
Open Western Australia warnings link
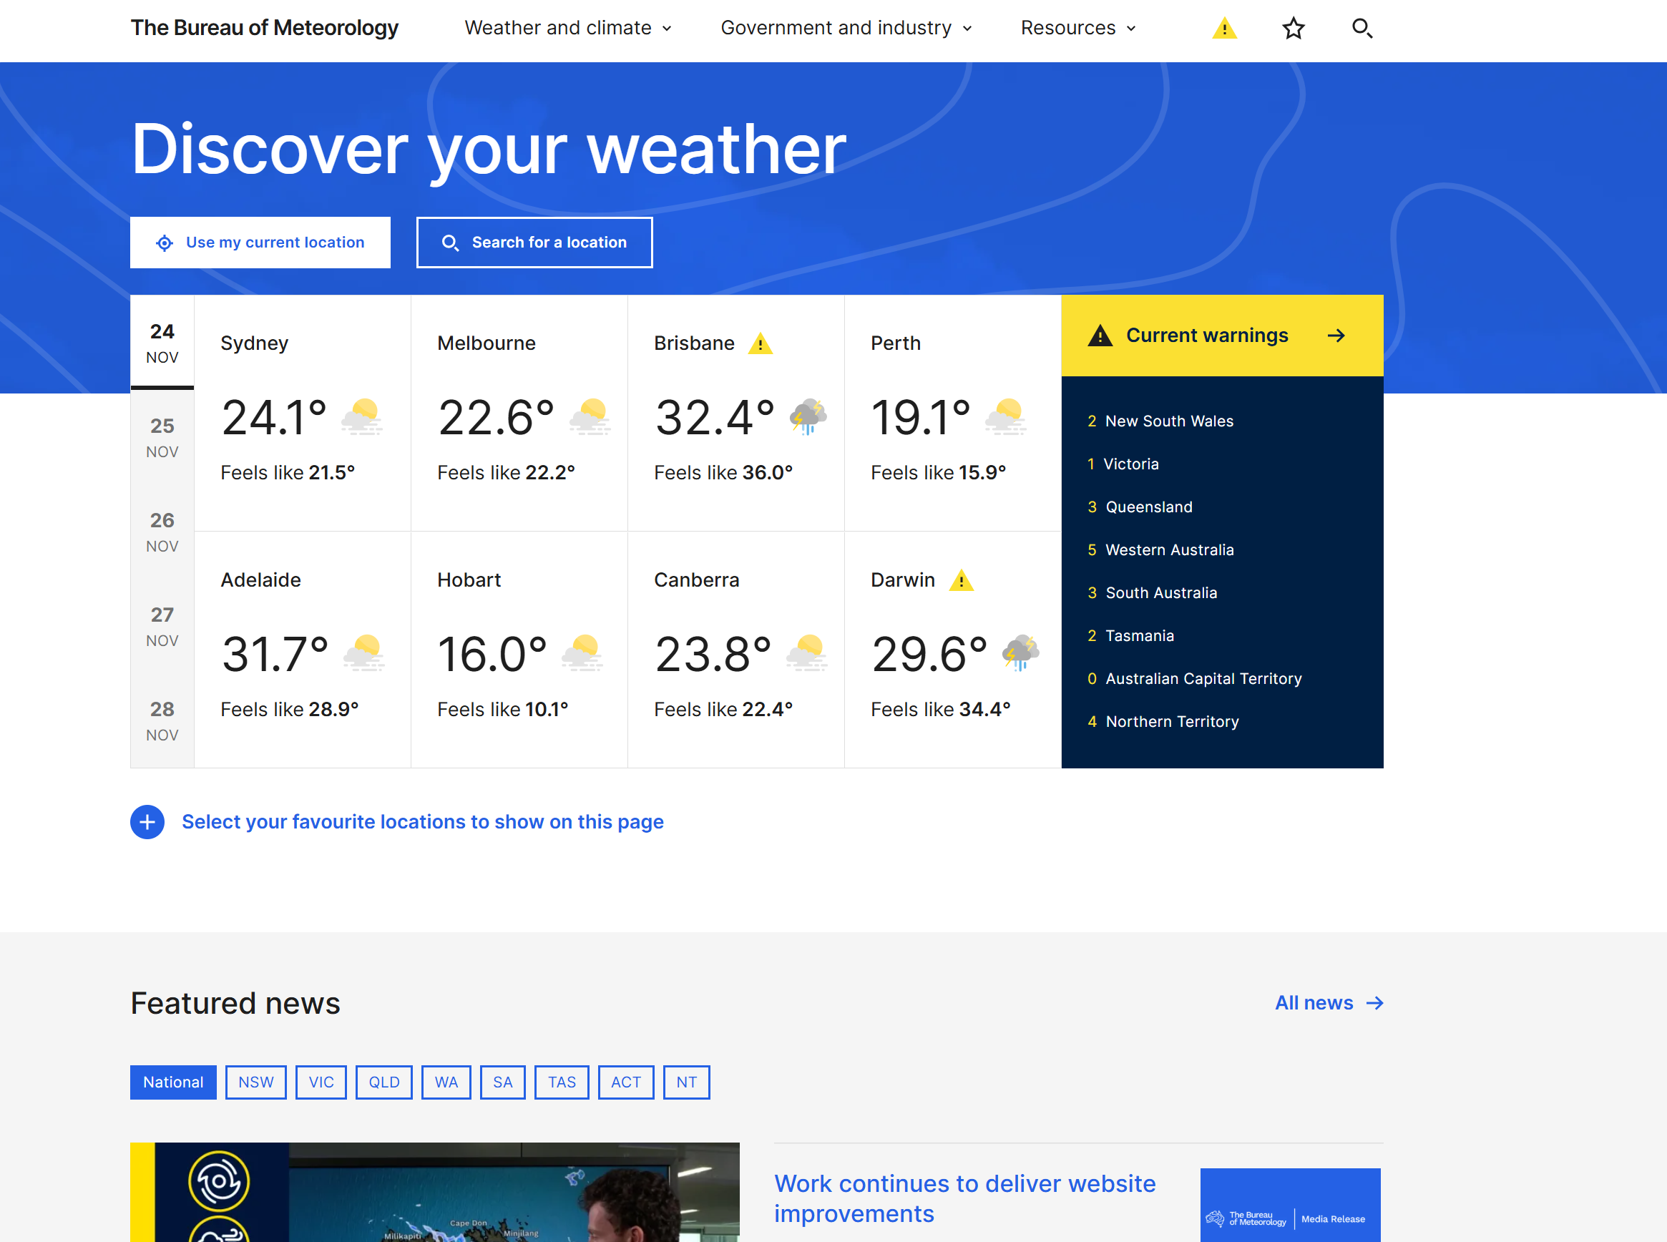pos(1168,549)
